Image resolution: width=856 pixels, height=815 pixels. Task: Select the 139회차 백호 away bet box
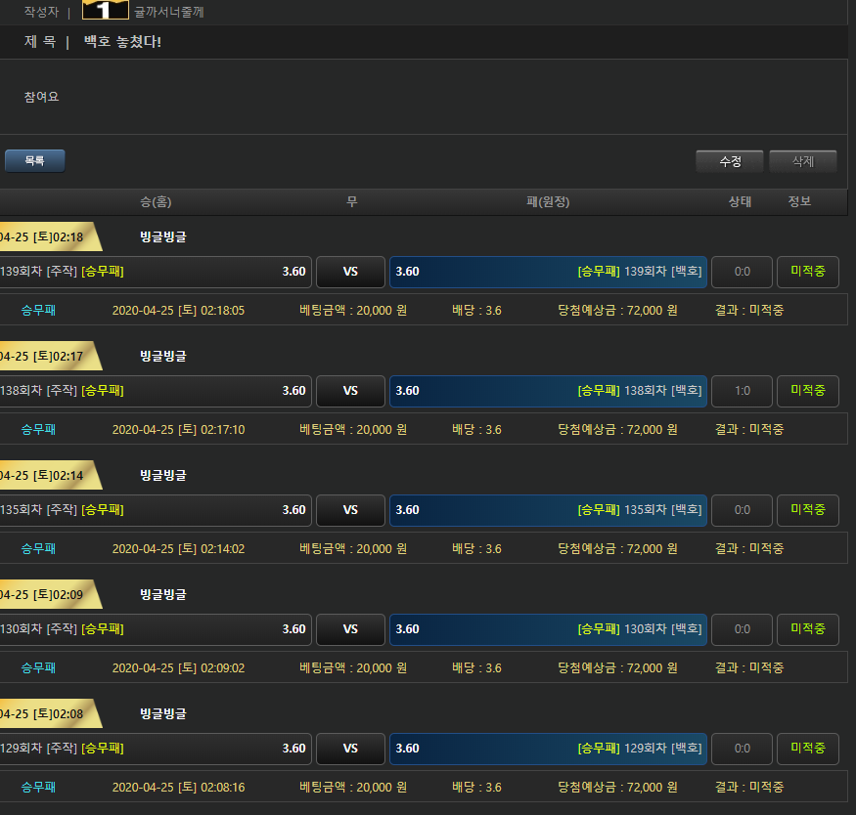tap(548, 272)
